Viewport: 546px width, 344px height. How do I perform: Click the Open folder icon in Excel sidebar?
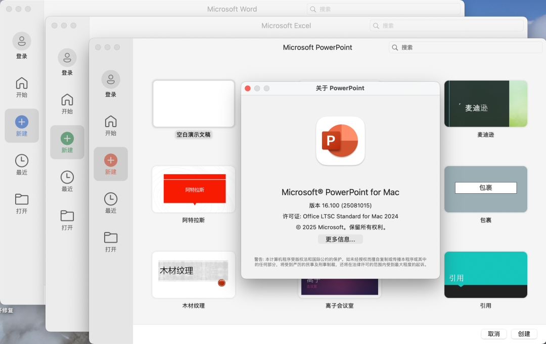tap(67, 216)
